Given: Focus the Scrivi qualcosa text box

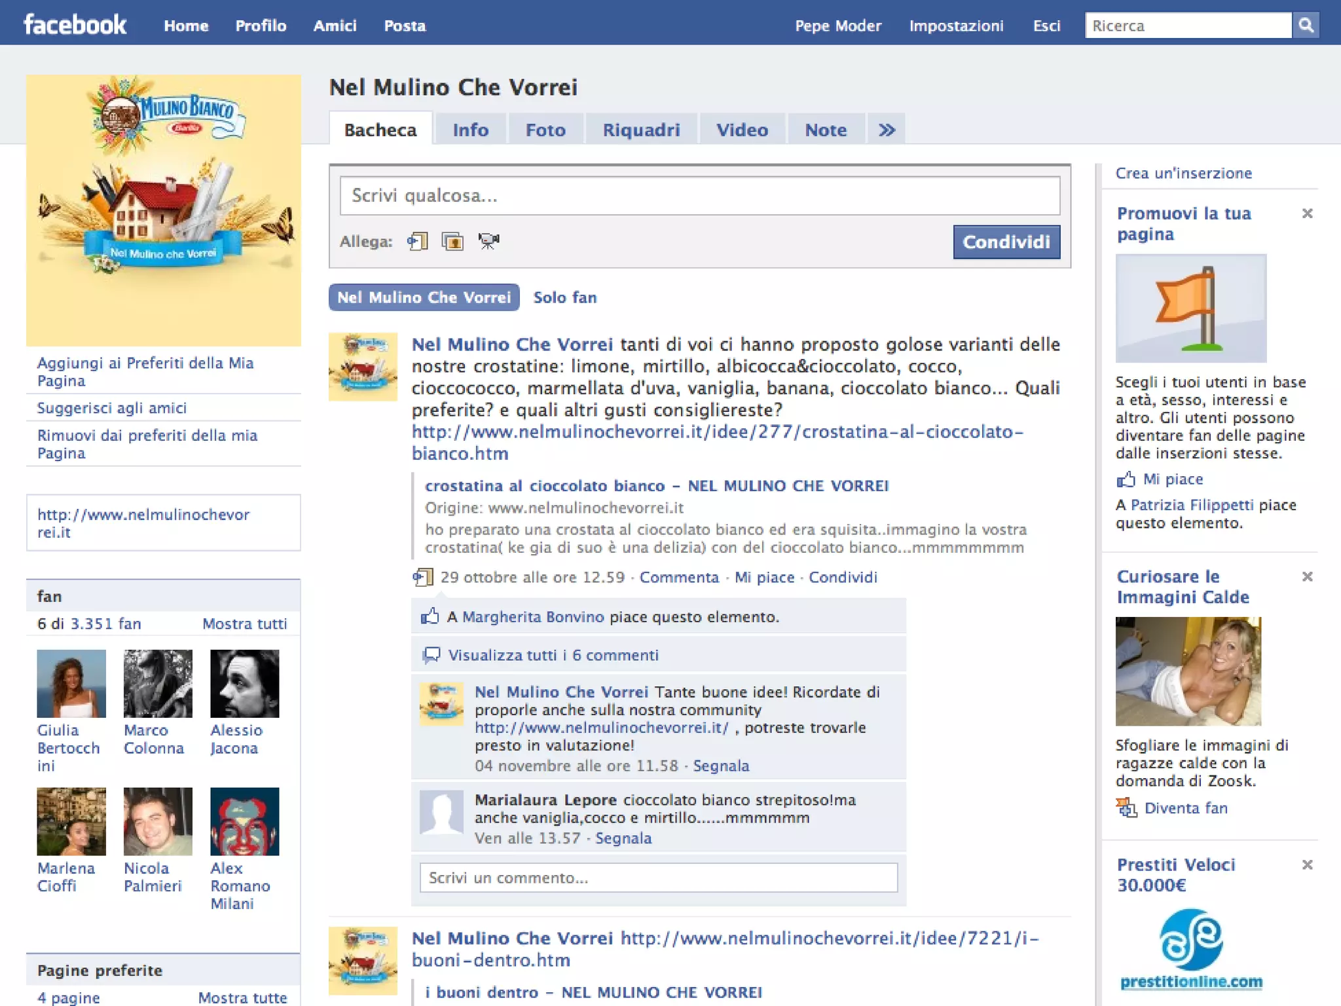Looking at the screenshot, I should 700,195.
